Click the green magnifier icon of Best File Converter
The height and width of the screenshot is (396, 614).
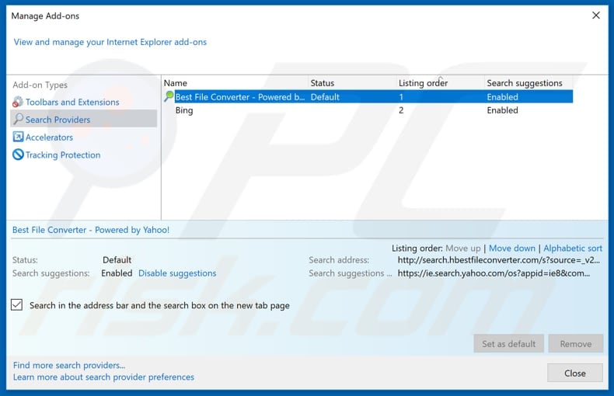169,96
